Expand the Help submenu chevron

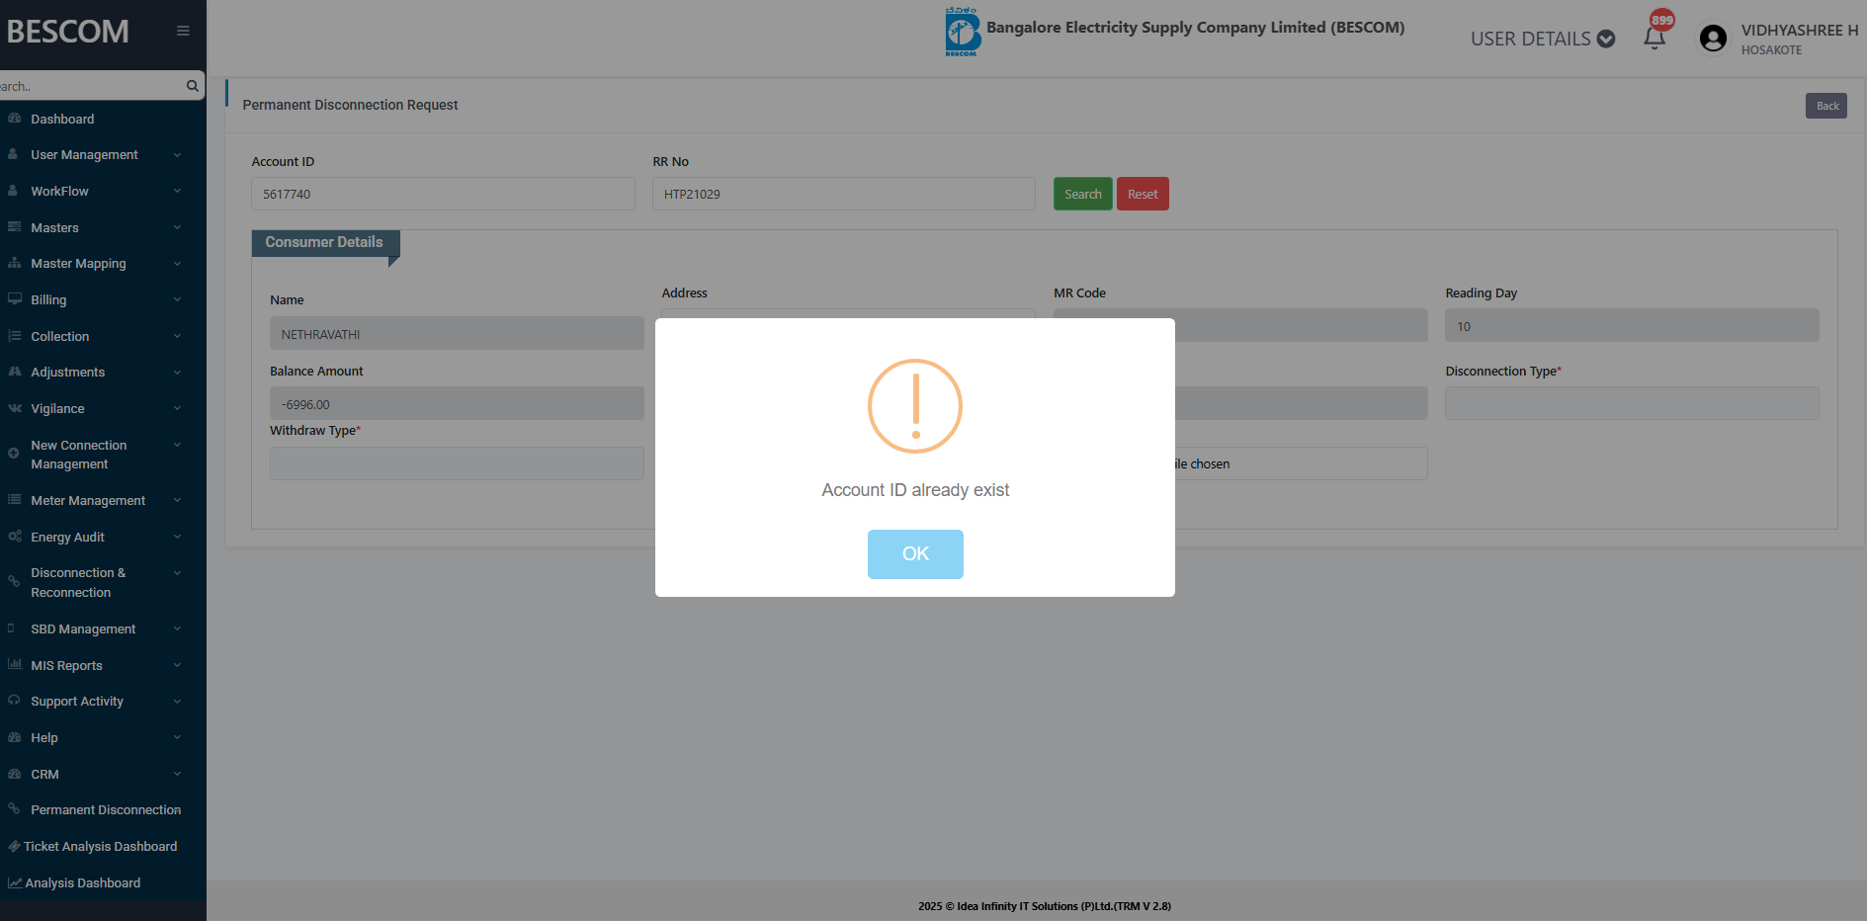(177, 737)
